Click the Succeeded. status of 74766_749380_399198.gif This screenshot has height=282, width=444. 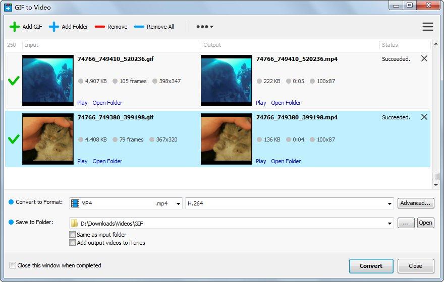coord(396,117)
